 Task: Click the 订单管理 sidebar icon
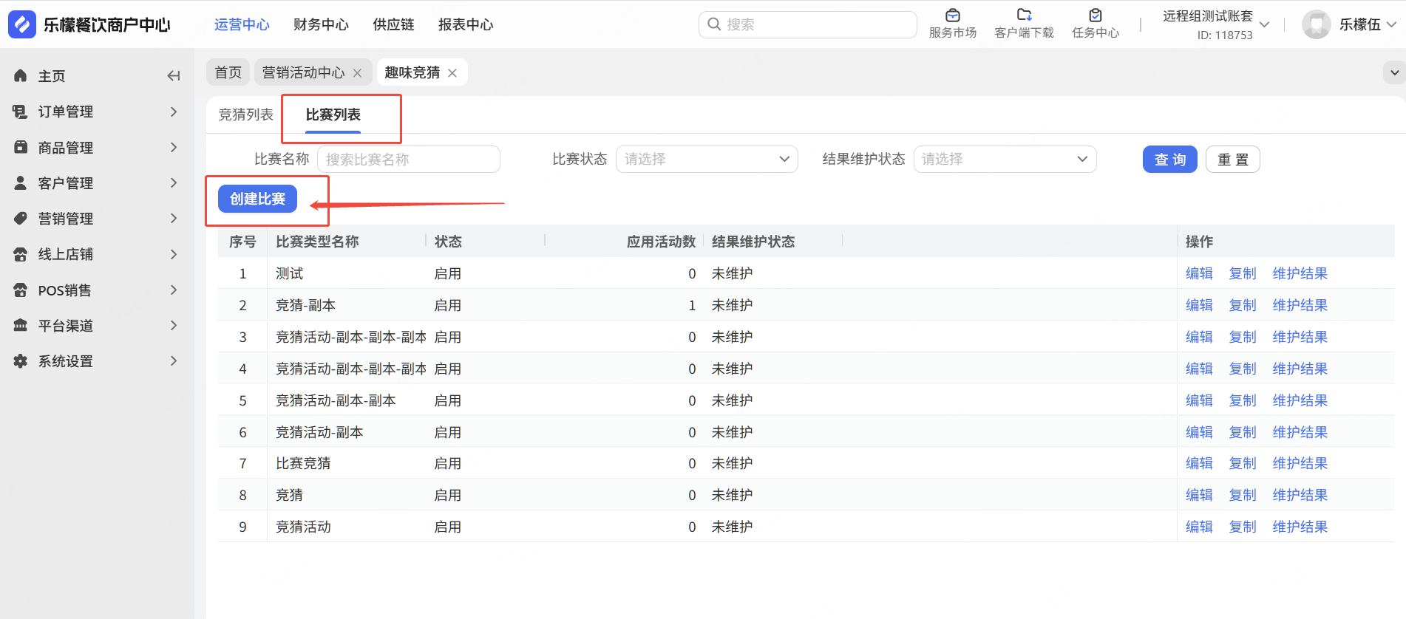(21, 112)
